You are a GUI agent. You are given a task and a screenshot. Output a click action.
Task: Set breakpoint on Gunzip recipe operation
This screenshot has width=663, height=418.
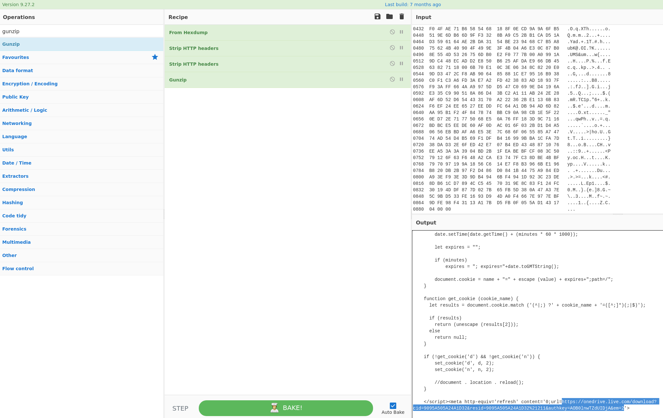click(x=401, y=79)
